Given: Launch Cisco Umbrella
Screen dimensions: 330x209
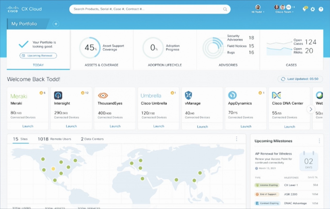Looking at the screenshot, I should tap(159, 126).
